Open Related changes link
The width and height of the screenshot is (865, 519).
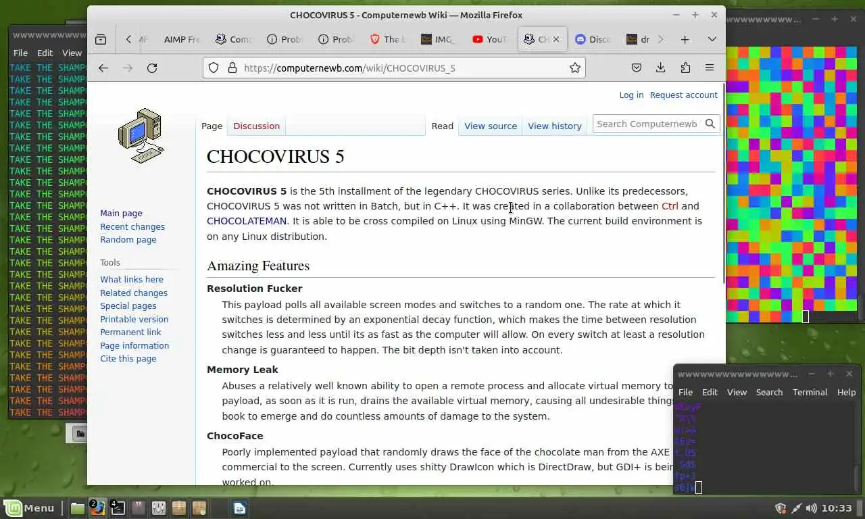coord(134,293)
